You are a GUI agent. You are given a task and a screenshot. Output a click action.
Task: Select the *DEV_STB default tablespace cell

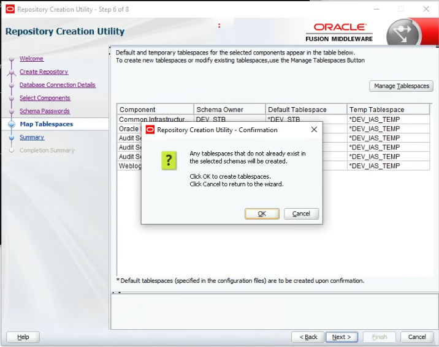pyautogui.click(x=307, y=119)
